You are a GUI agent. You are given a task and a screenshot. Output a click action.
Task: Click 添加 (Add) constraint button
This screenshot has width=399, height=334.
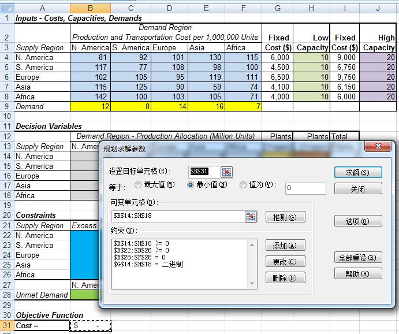click(x=285, y=246)
